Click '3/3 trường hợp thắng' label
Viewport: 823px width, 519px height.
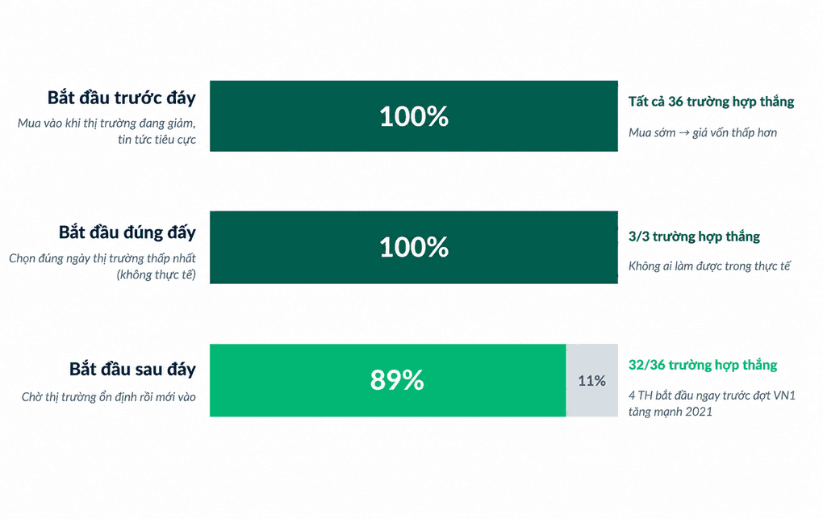[694, 236]
